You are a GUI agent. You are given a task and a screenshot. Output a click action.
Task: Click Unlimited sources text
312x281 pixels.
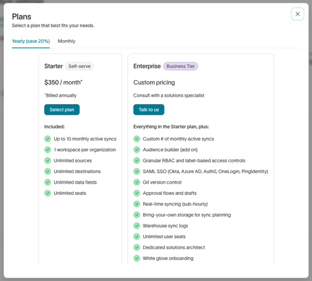coord(72,161)
